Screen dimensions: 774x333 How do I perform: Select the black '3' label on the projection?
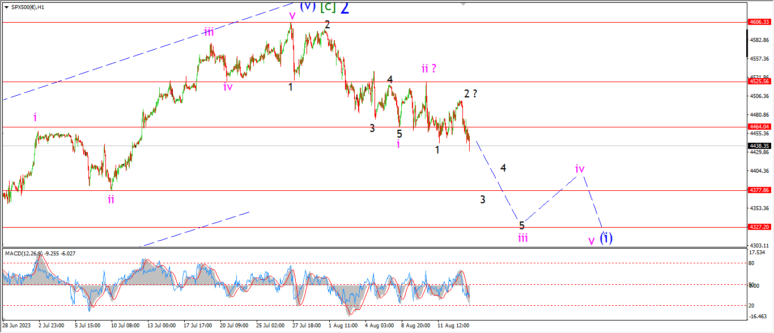pos(483,199)
